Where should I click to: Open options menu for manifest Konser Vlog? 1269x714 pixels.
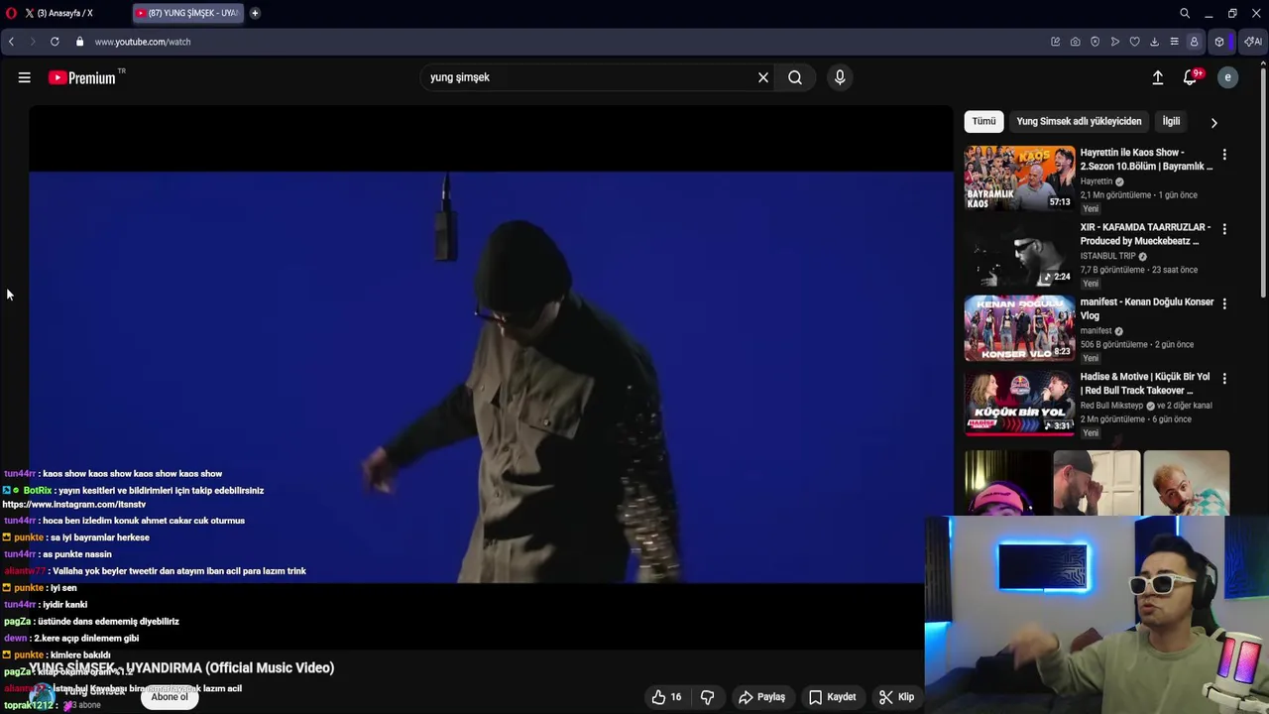[1224, 303]
